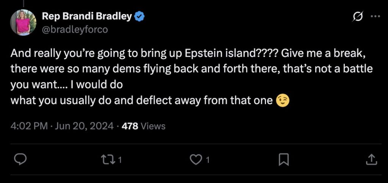This screenshot has width=388, height=183.
Task: Click the 4:02 PM timestamp
Action: coord(29,126)
